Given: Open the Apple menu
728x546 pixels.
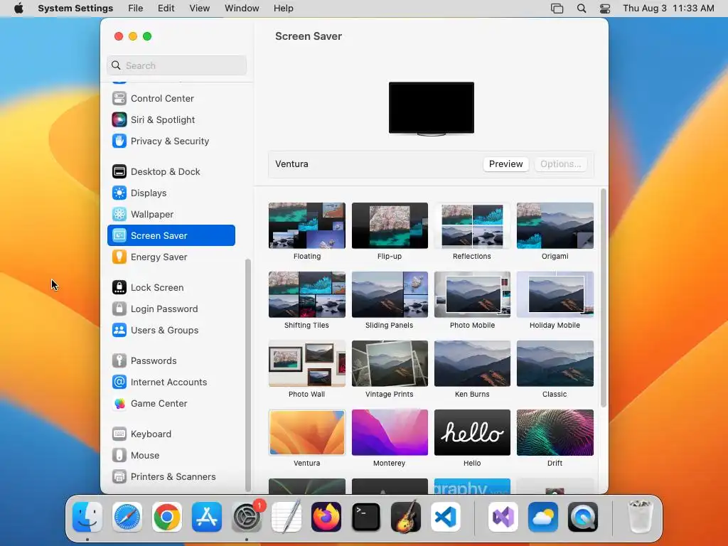Looking at the screenshot, I should [x=18, y=9].
